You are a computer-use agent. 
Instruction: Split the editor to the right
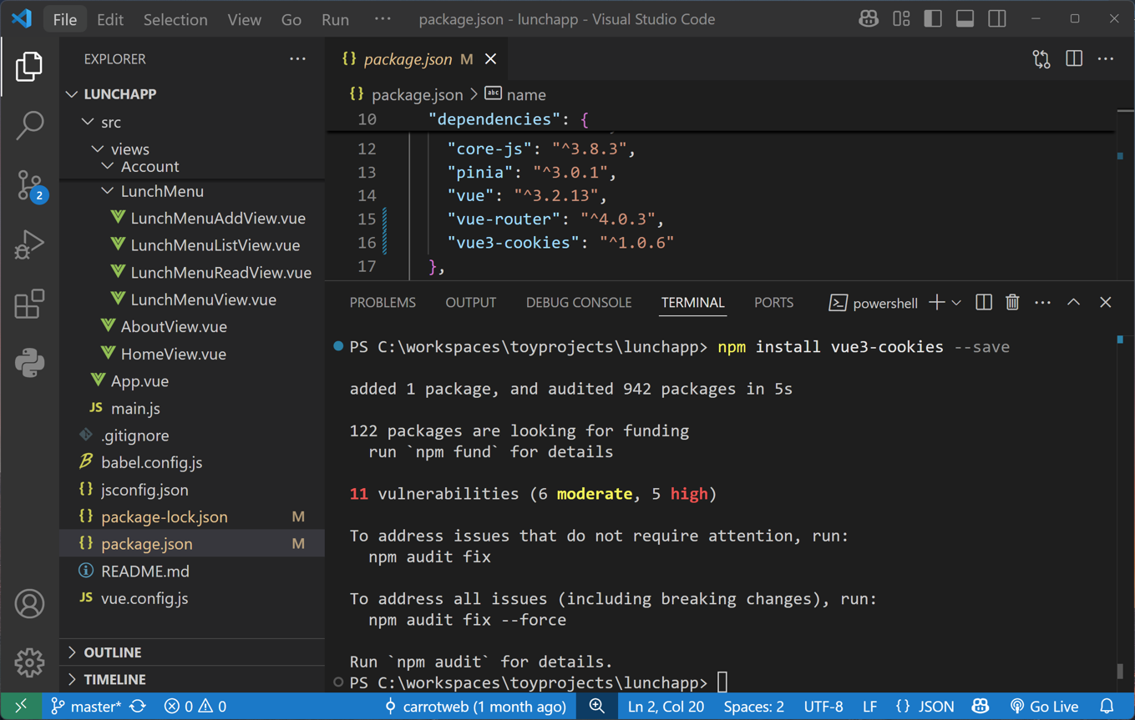1074,59
